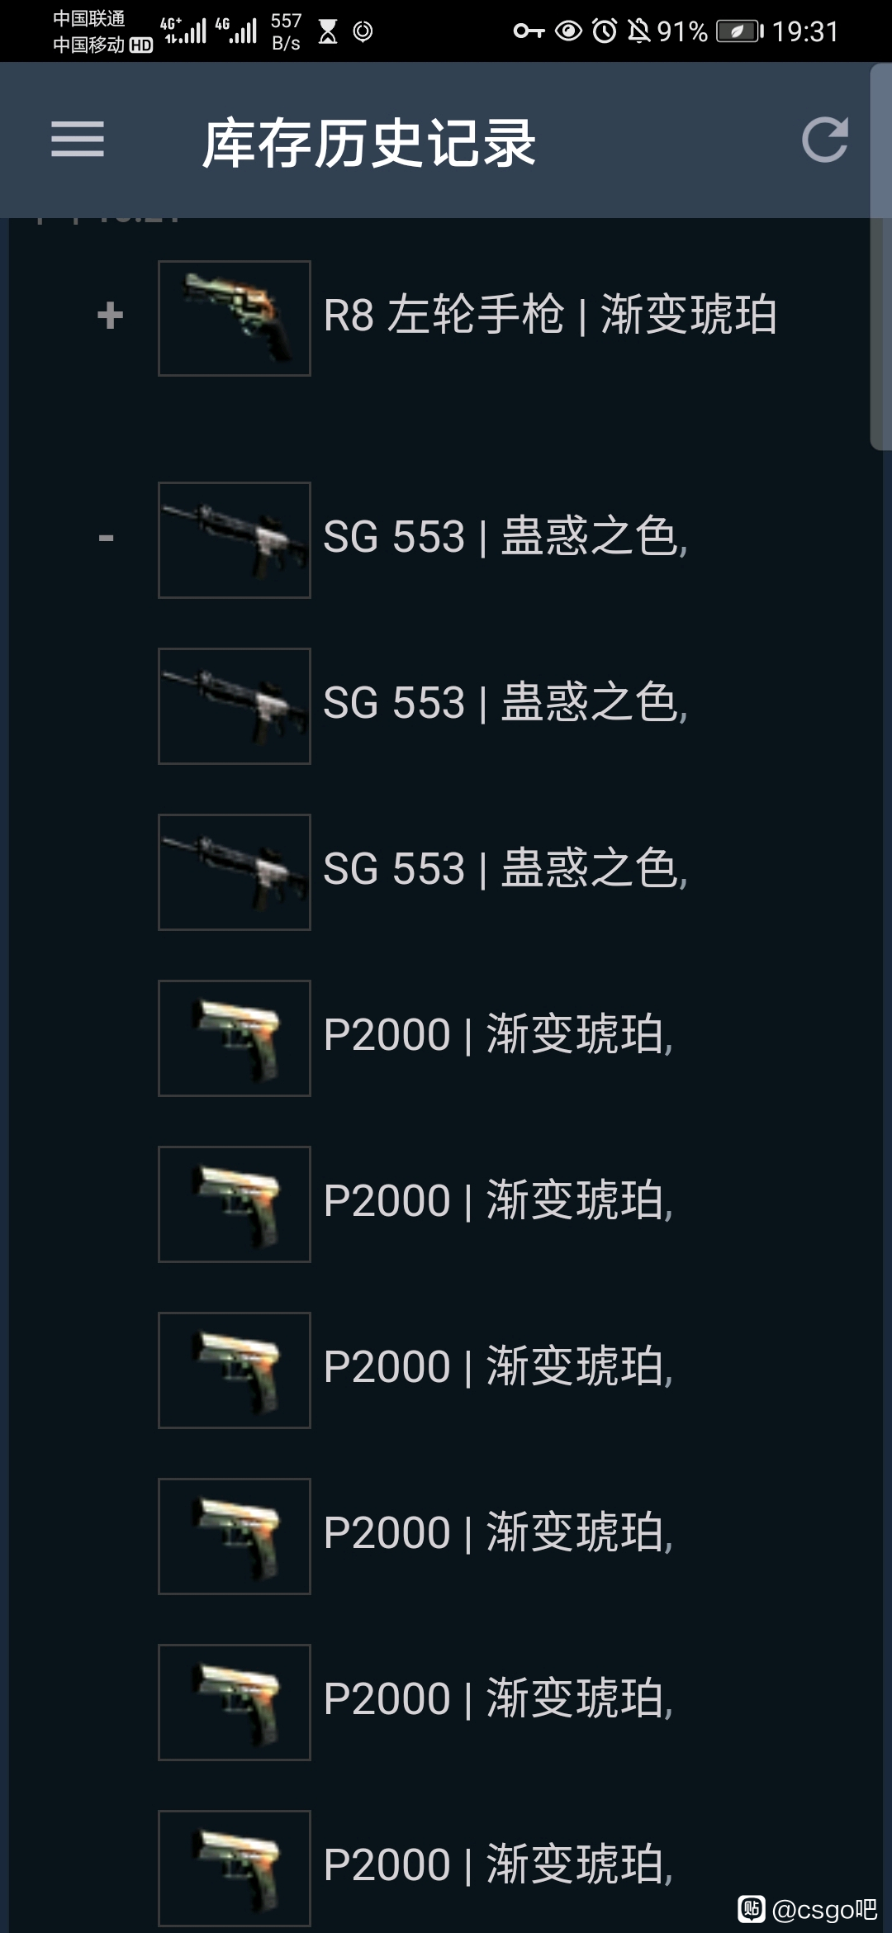892x1933 pixels.
Task: Tap the refresh icon in header
Action: tap(825, 139)
